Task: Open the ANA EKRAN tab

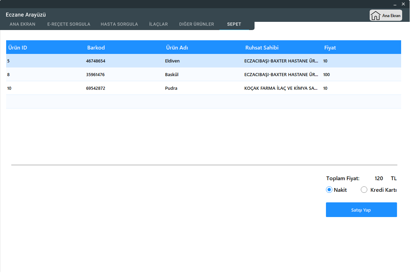Action: 23,24
